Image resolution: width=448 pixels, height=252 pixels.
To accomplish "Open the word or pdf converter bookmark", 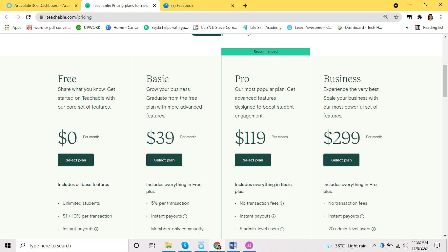I will coord(49,28).
